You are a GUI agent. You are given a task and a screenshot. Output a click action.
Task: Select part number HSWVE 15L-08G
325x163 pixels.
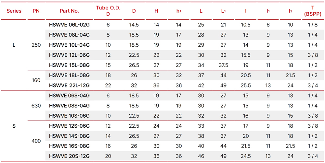coord(69,65)
